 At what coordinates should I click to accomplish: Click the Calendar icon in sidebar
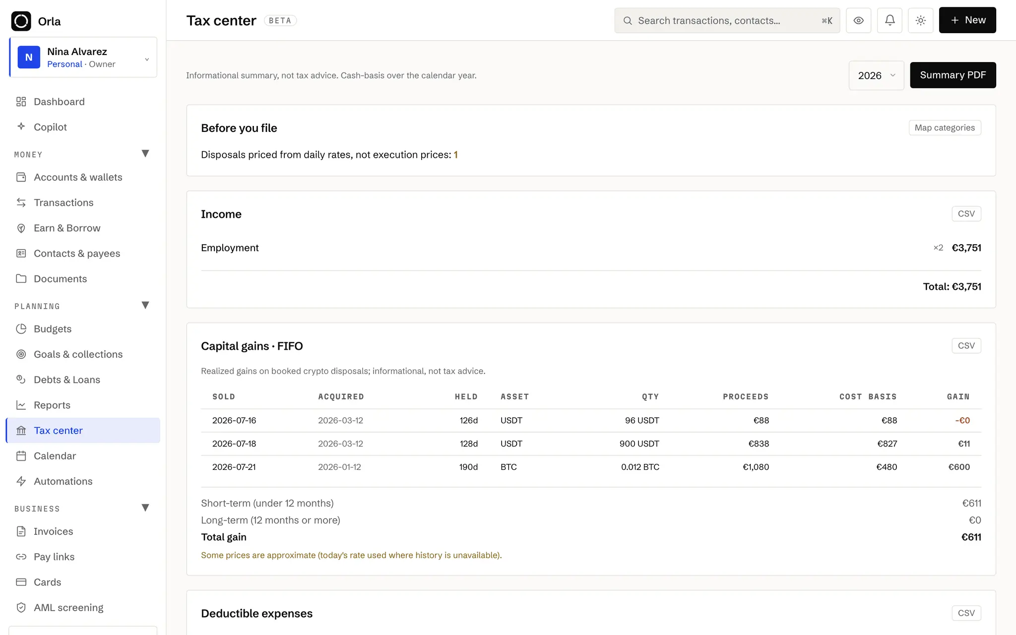coord(21,455)
